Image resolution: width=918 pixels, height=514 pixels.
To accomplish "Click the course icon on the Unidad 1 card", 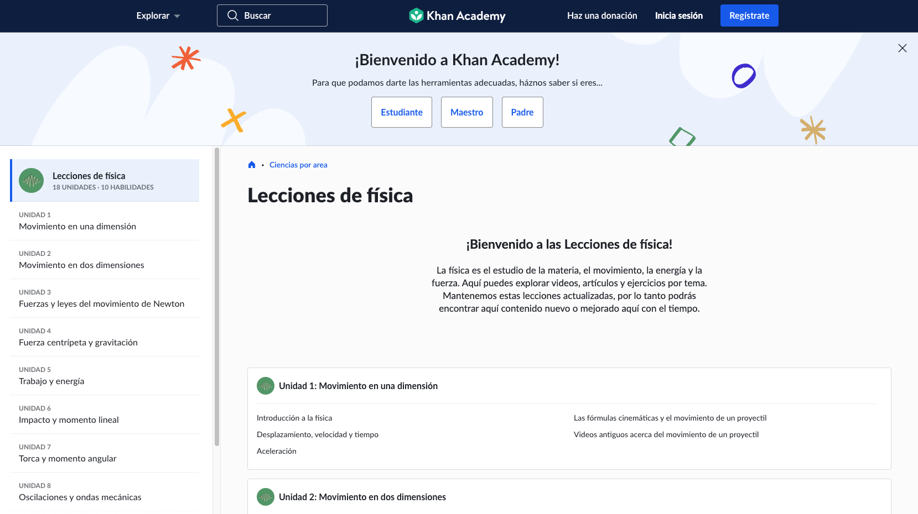I will tap(265, 386).
